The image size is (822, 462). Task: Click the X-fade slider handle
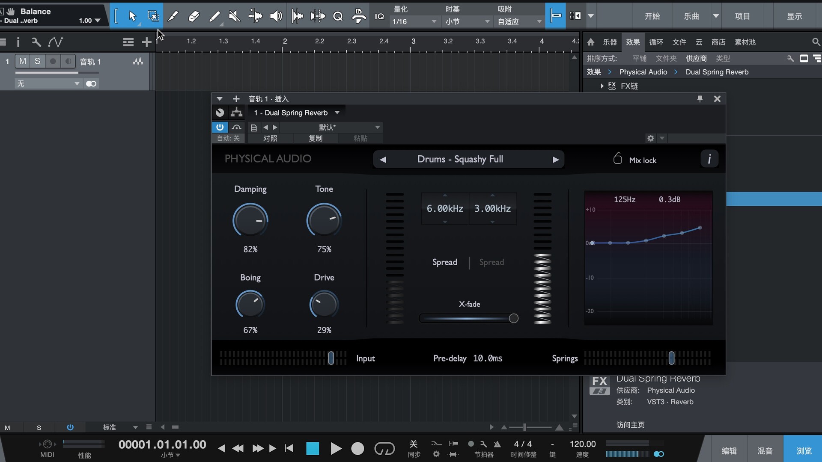pos(513,318)
